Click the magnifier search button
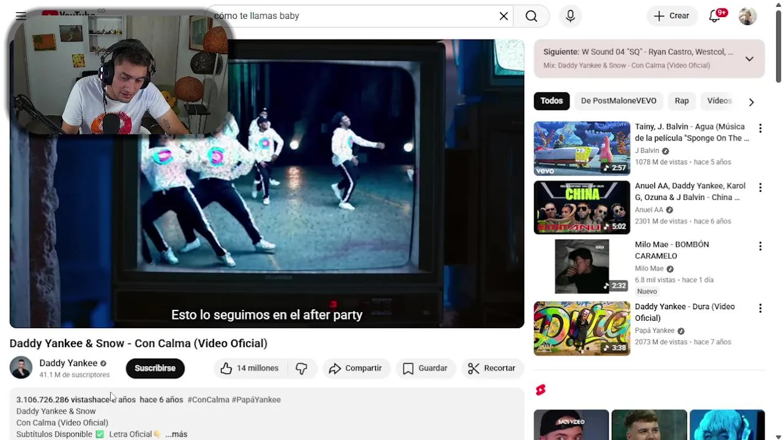The height and width of the screenshot is (440, 783). 531,16
